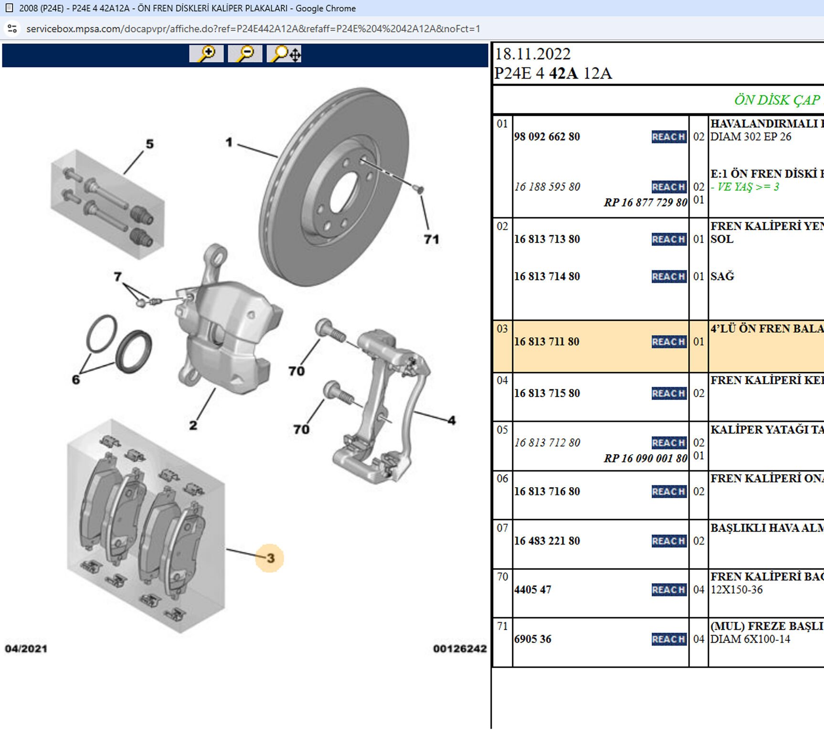The width and height of the screenshot is (824, 733).
Task: Click replacement part RP 16 877 729 80
Action: click(x=645, y=202)
